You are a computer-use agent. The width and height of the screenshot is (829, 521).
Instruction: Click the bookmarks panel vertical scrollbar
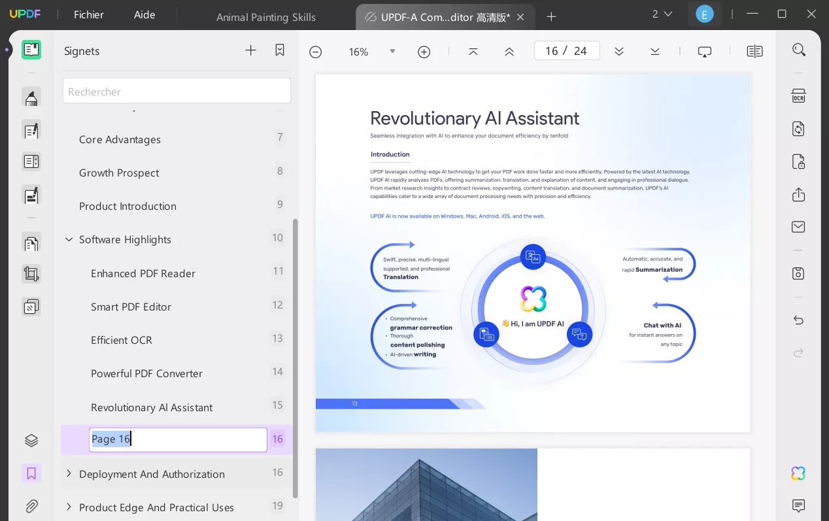click(x=295, y=358)
